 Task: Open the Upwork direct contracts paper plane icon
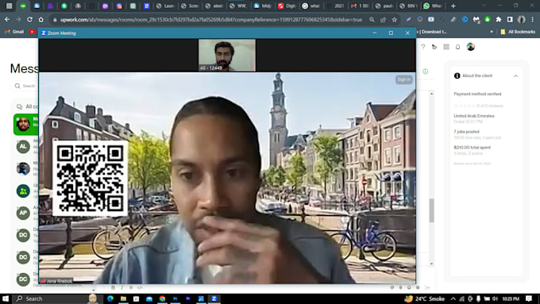434,47
